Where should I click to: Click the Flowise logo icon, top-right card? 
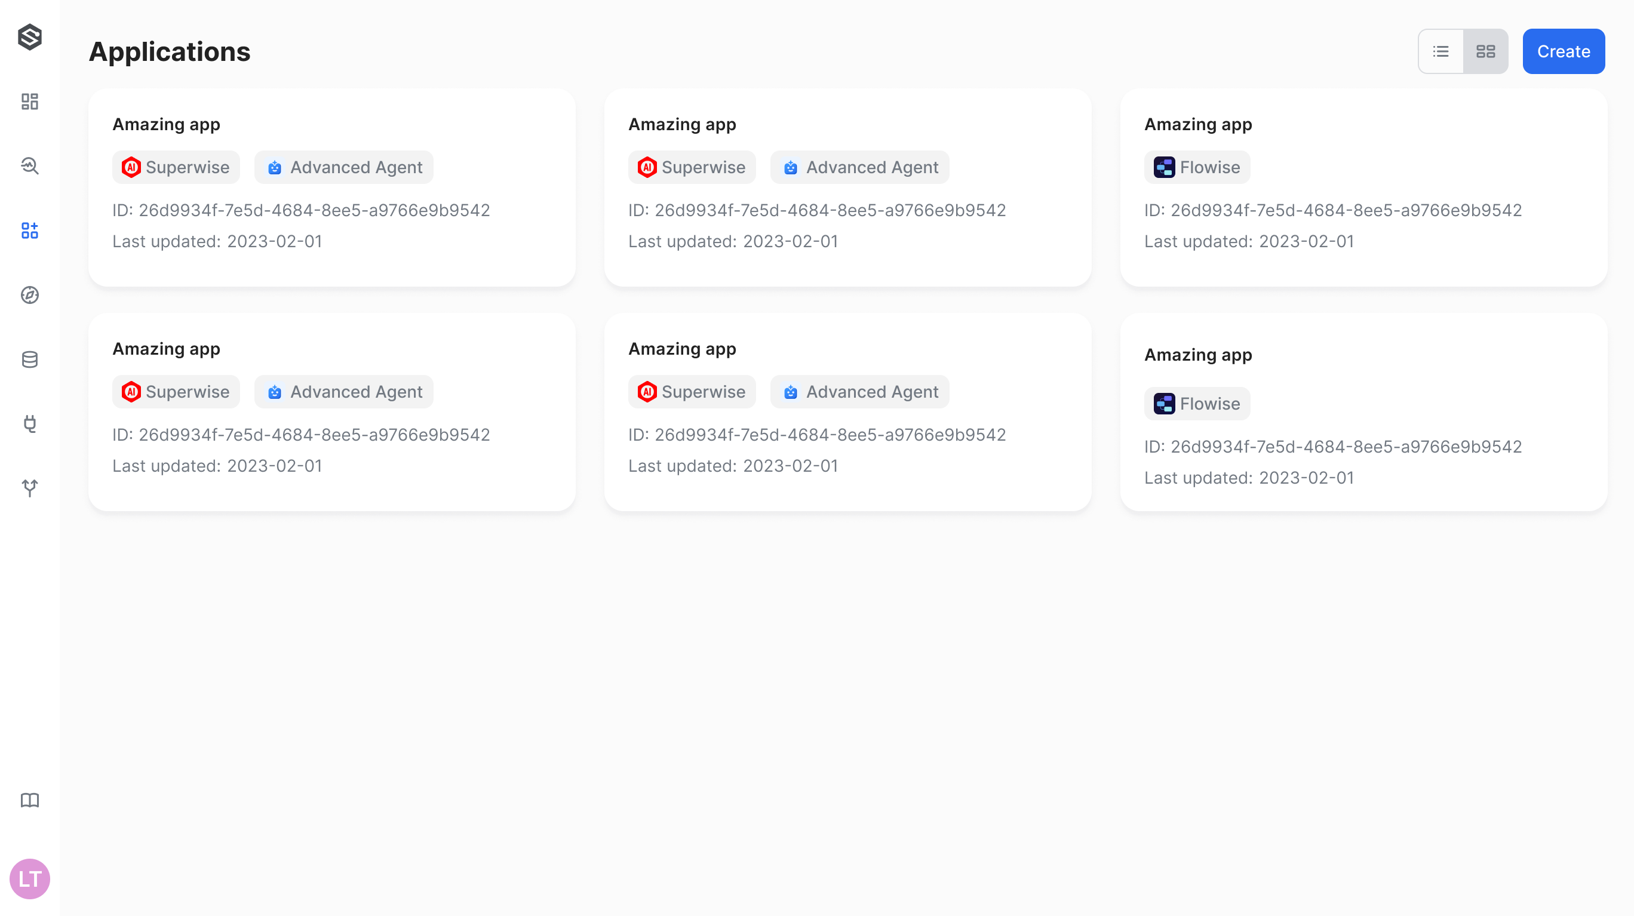(x=1165, y=167)
